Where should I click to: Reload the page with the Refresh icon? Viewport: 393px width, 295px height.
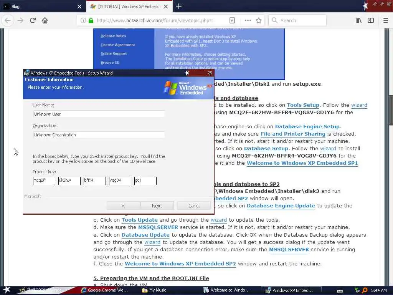click(x=33, y=20)
